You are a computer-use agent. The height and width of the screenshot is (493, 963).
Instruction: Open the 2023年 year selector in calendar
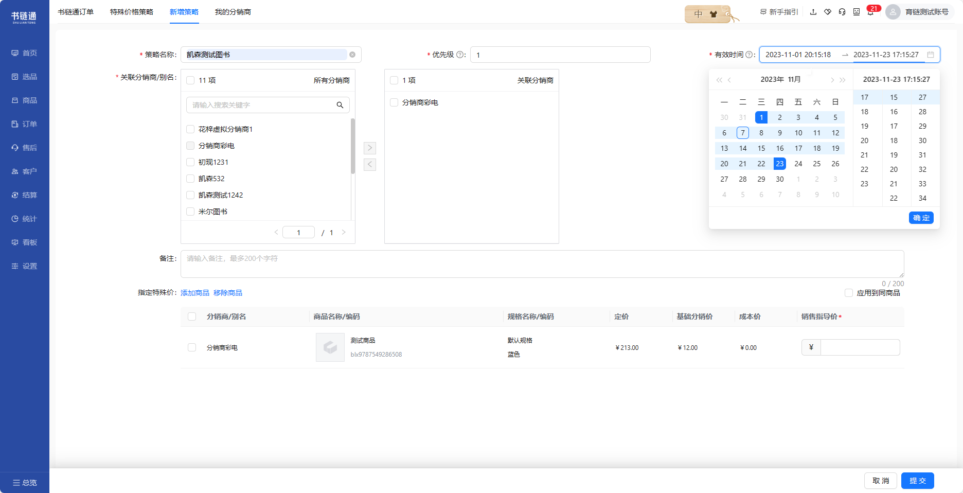click(x=772, y=79)
